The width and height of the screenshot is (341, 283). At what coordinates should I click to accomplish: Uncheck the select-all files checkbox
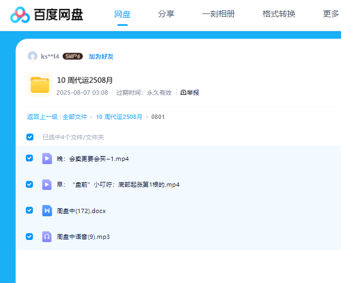[30, 137]
